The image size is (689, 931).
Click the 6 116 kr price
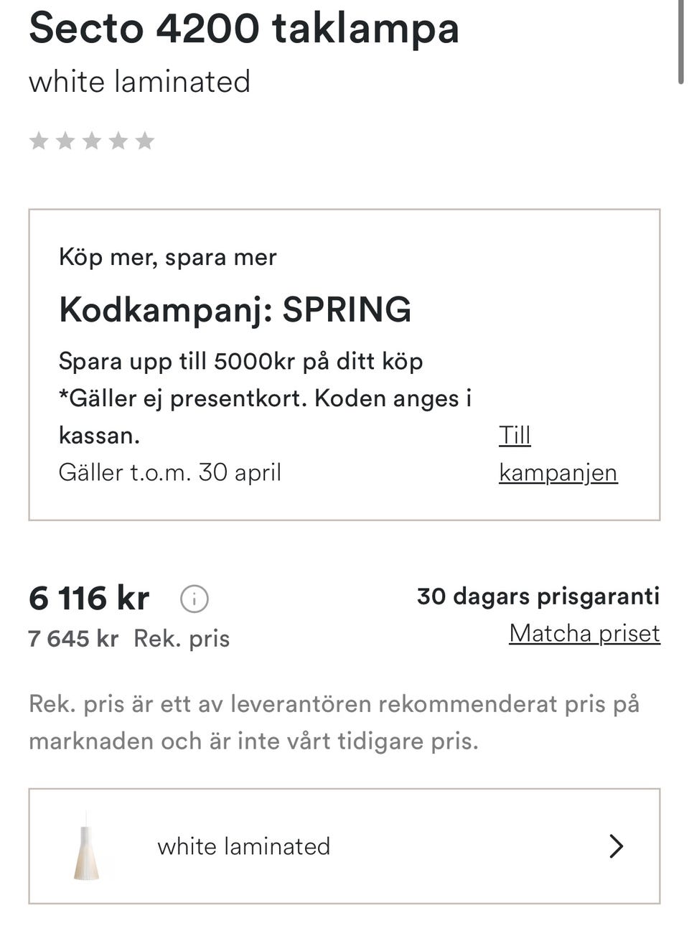[x=89, y=599]
